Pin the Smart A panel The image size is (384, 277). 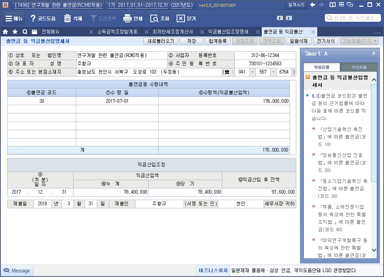[373, 54]
